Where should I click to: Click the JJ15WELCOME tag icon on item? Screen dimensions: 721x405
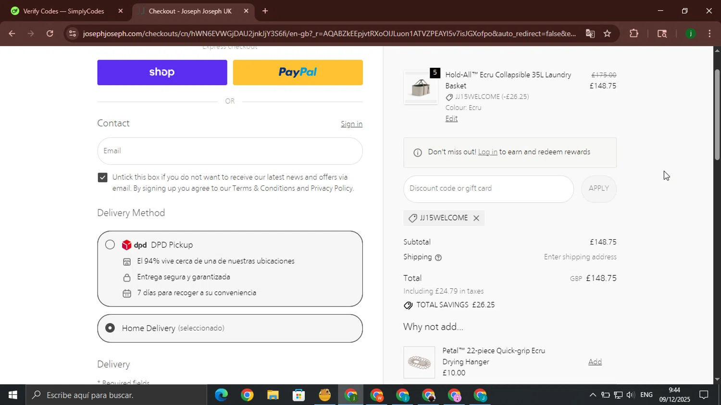(x=449, y=98)
